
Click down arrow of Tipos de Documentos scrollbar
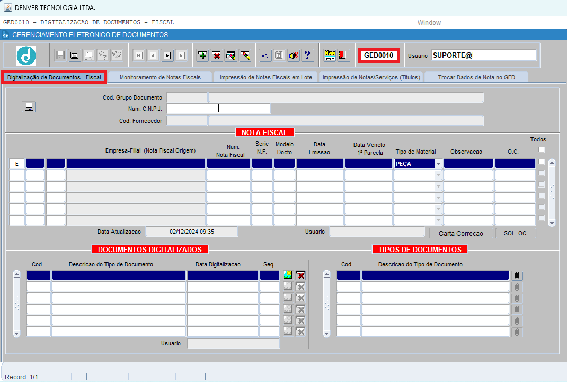tap(326, 333)
